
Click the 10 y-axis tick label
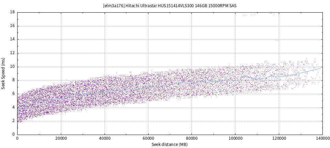pos(12,66)
